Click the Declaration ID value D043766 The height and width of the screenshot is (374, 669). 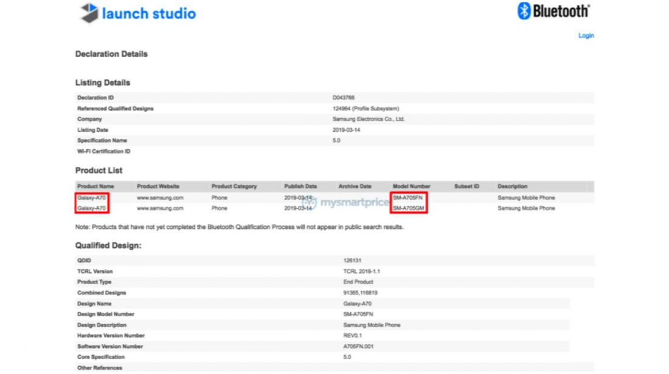click(344, 98)
